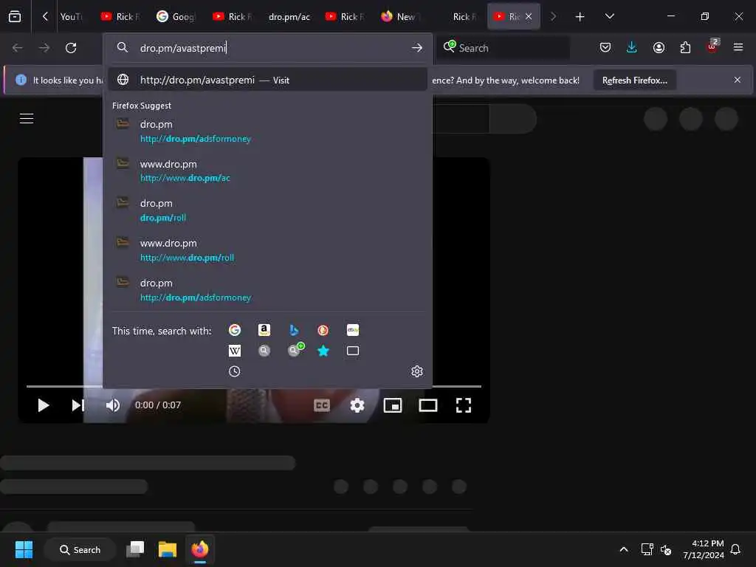The width and height of the screenshot is (756, 567).
Task: Visit http://dro.pm/avastpremi suggestion
Action: (267, 80)
